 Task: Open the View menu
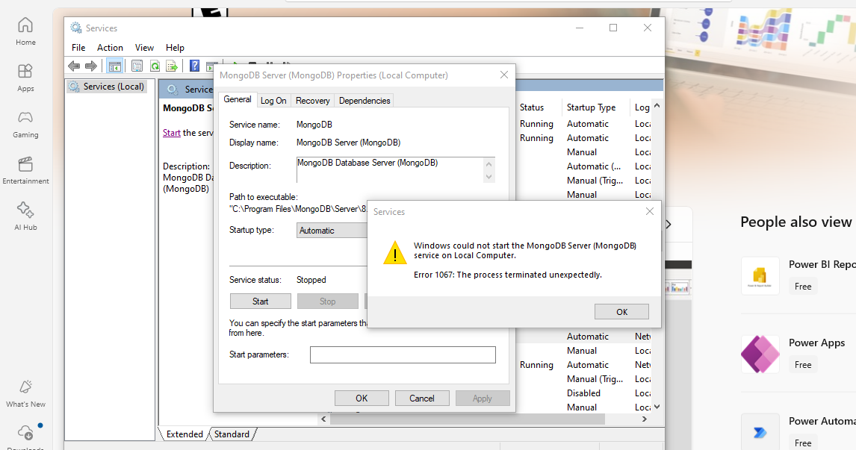[x=145, y=48]
